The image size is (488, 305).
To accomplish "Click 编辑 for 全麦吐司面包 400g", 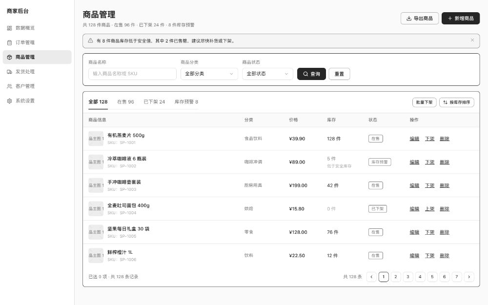I will [x=414, y=209].
